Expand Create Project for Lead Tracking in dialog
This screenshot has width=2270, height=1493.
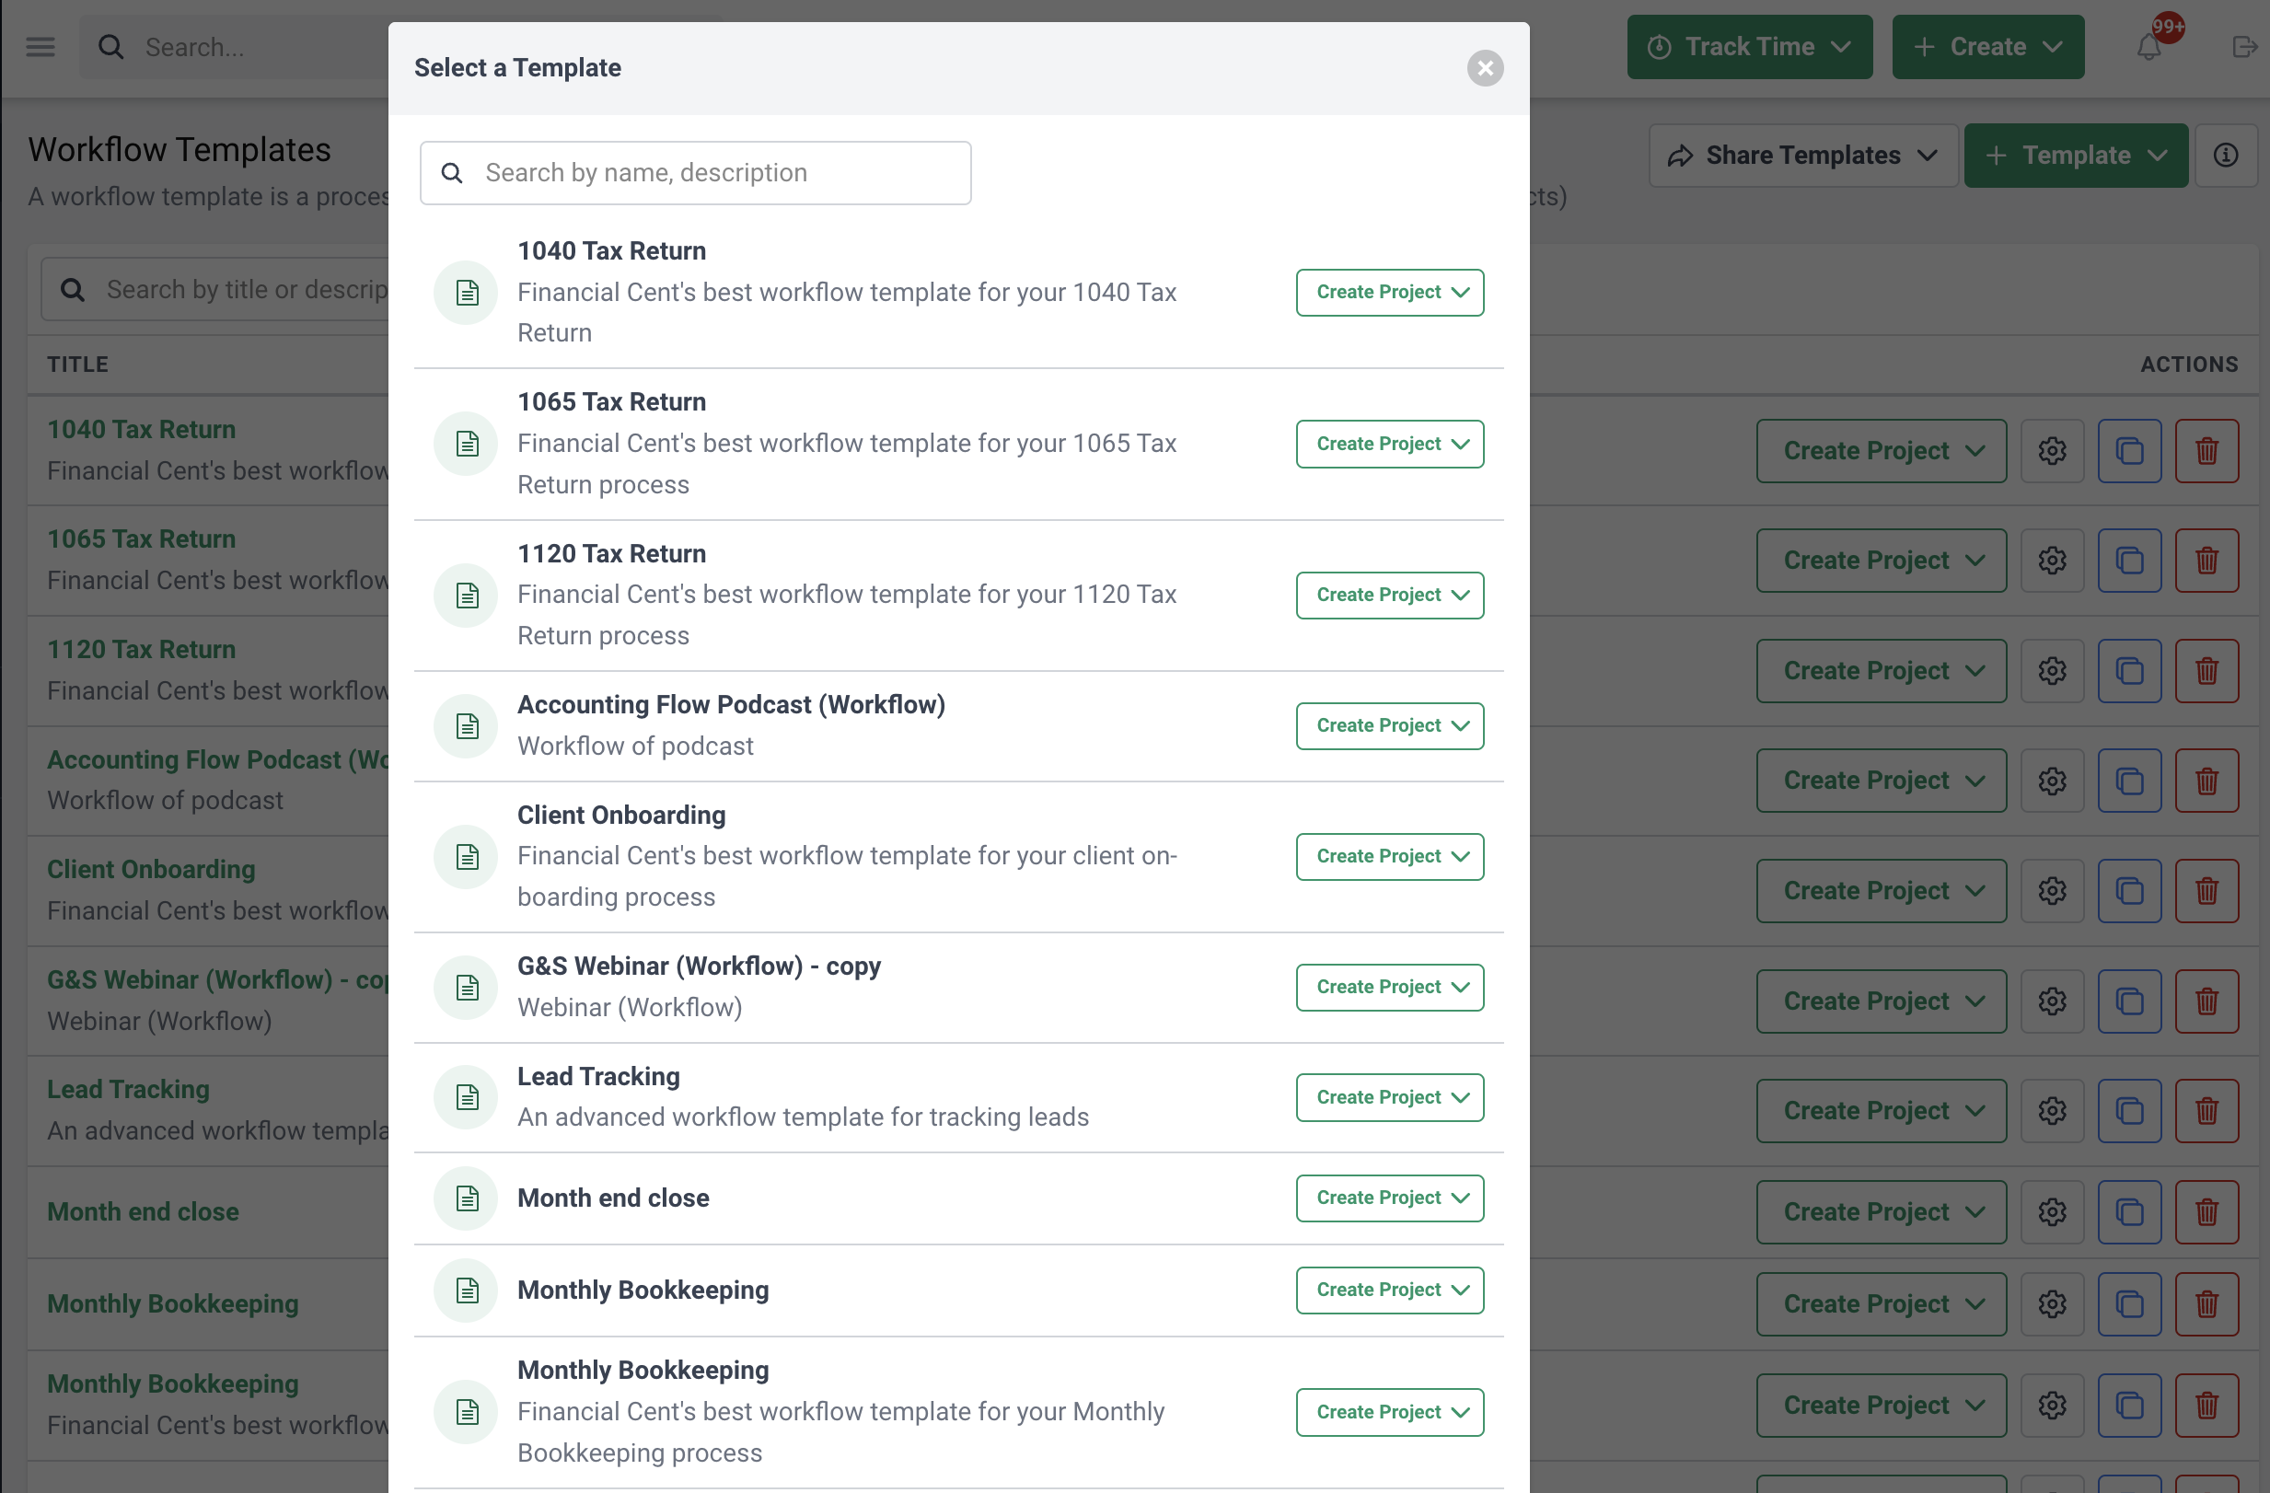coord(1389,1097)
